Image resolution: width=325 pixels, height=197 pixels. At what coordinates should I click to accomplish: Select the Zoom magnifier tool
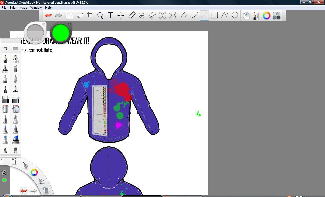tap(100, 16)
